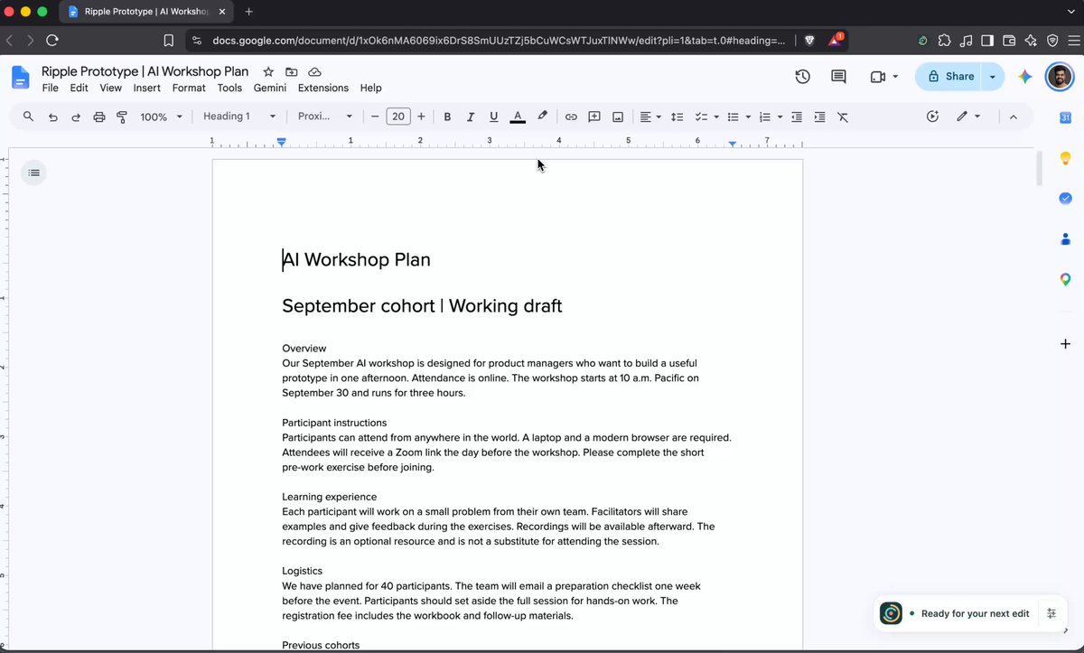Expand the bulleted list options arrow
1084x653 pixels.
pos(748,117)
